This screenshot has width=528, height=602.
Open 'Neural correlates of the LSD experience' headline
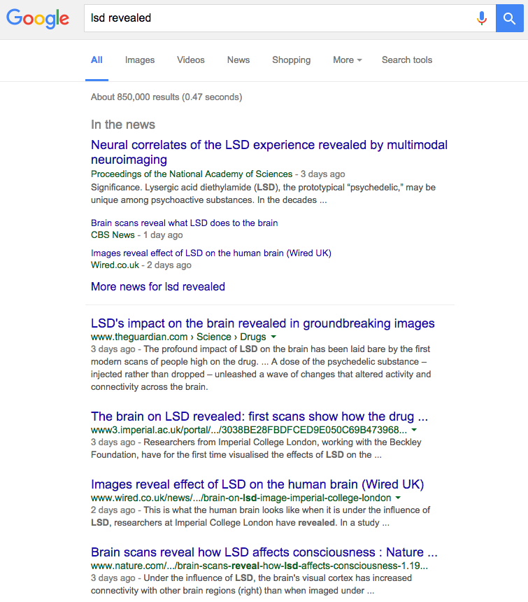(269, 152)
